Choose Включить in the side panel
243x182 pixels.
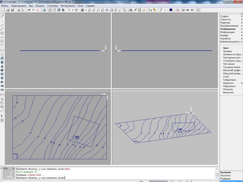pyautogui.click(x=228, y=92)
